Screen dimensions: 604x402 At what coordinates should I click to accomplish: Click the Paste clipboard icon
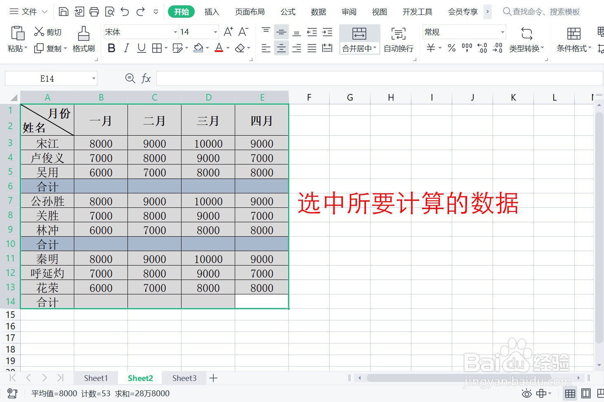click(17, 33)
